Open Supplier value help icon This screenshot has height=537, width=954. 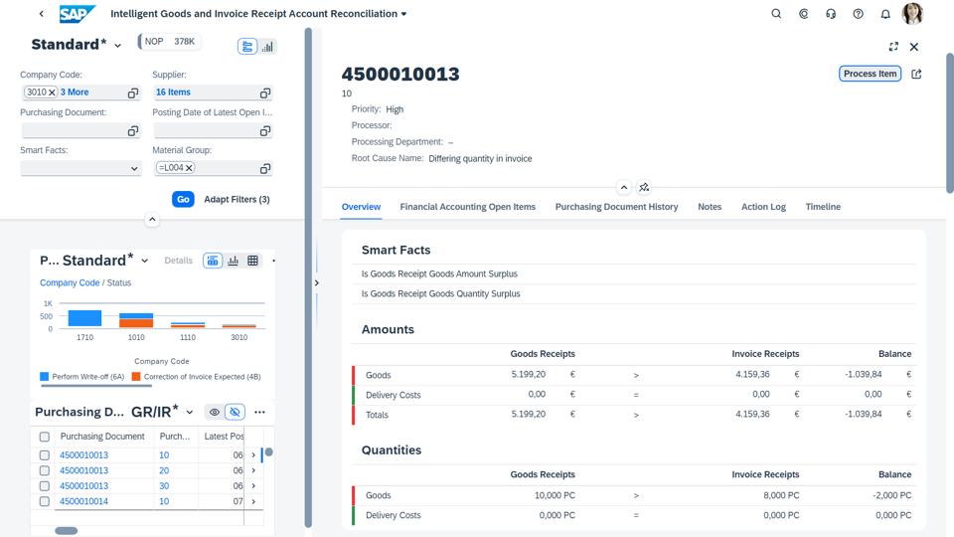264,92
